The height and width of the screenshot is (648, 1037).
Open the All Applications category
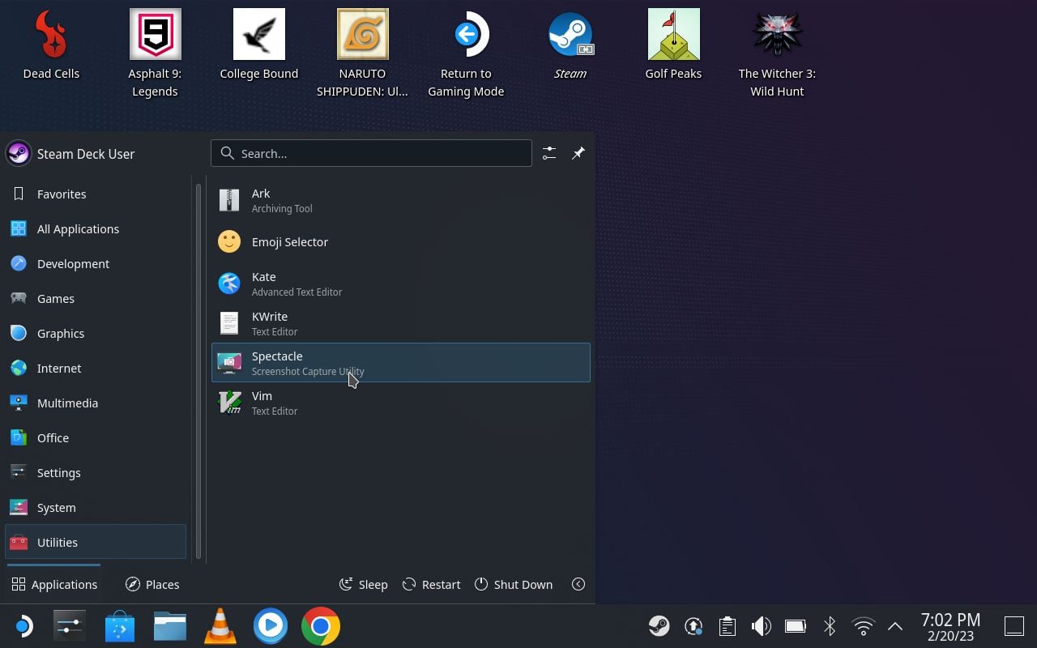point(96,229)
